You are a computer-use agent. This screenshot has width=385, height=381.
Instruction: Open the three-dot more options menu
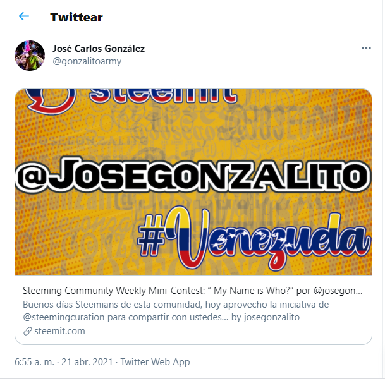coord(366,48)
